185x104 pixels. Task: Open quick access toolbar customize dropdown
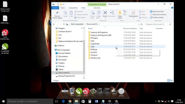[64, 4]
